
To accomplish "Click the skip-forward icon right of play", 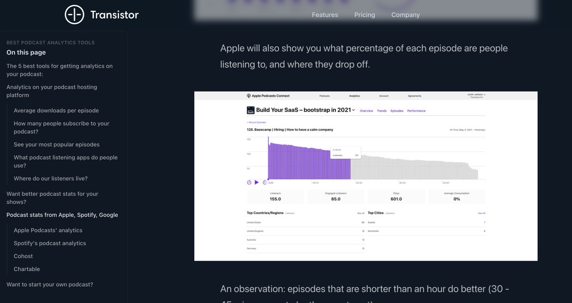I will tap(265, 182).
